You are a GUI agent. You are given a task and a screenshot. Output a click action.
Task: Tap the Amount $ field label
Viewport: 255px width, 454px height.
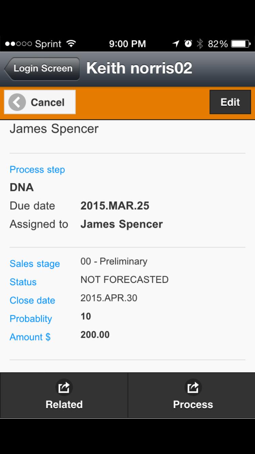[30, 337]
